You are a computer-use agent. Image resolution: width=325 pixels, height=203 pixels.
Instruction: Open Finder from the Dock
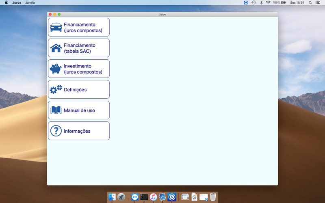click(112, 197)
